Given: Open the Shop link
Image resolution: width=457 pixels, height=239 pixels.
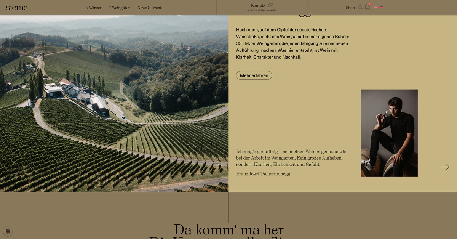Looking at the screenshot, I should coord(350,8).
